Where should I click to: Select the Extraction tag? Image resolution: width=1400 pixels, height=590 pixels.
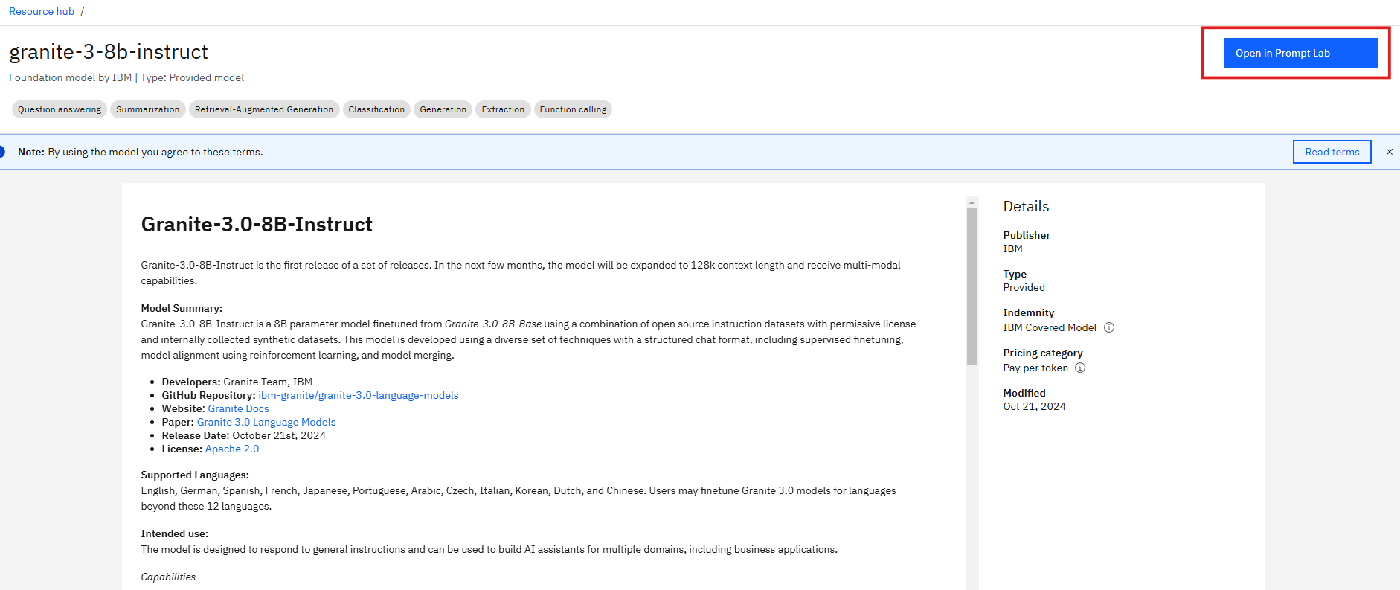coord(503,109)
